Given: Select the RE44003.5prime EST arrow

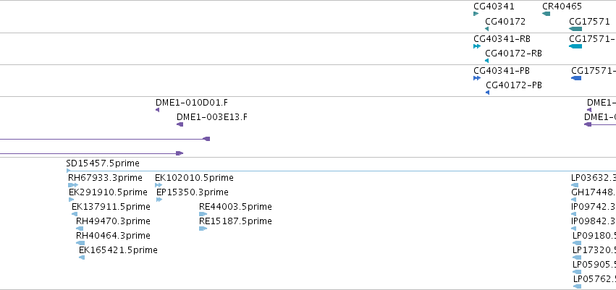Looking at the screenshot, I should [x=203, y=214].
